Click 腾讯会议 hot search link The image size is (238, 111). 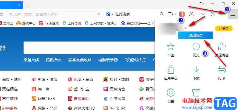pyautogui.click(x=54, y=60)
